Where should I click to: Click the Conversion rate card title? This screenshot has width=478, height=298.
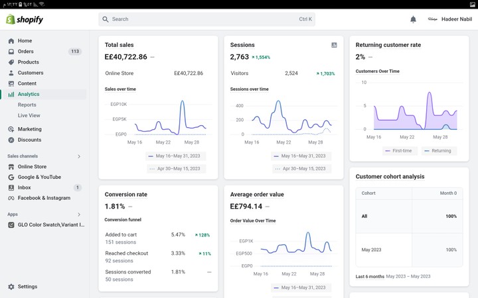pos(126,194)
